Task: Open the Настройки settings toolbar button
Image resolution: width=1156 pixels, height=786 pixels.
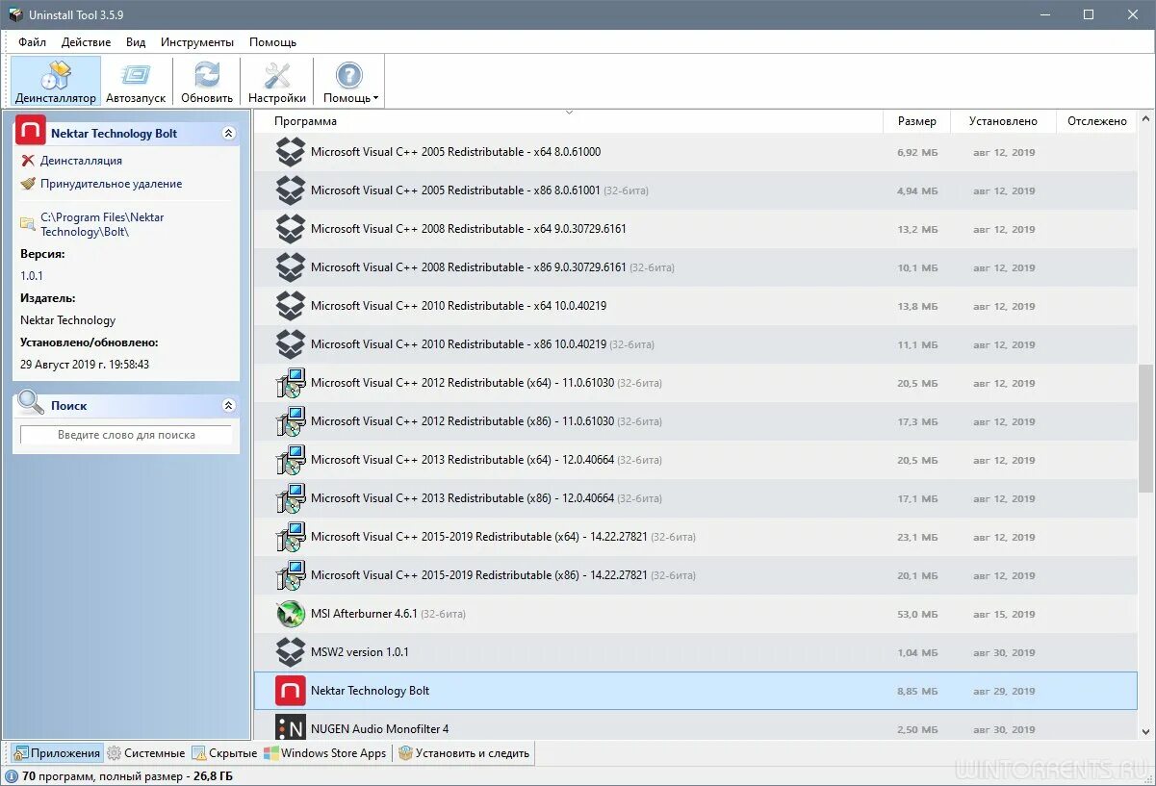Action: pyautogui.click(x=277, y=81)
